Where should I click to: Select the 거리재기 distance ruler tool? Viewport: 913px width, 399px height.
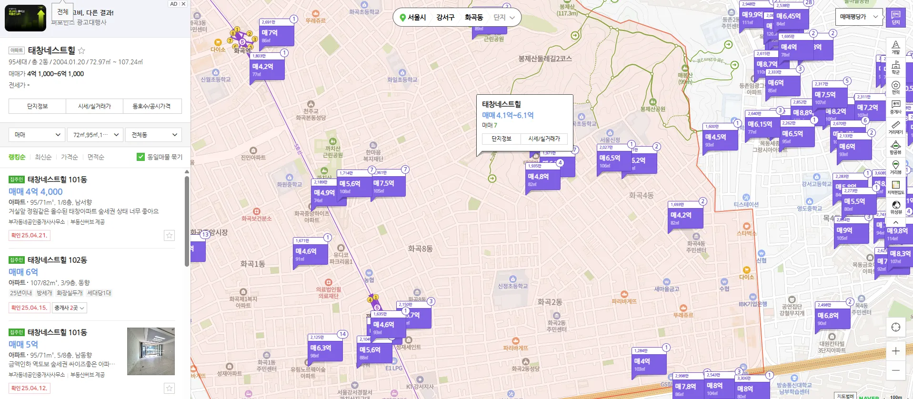click(895, 128)
